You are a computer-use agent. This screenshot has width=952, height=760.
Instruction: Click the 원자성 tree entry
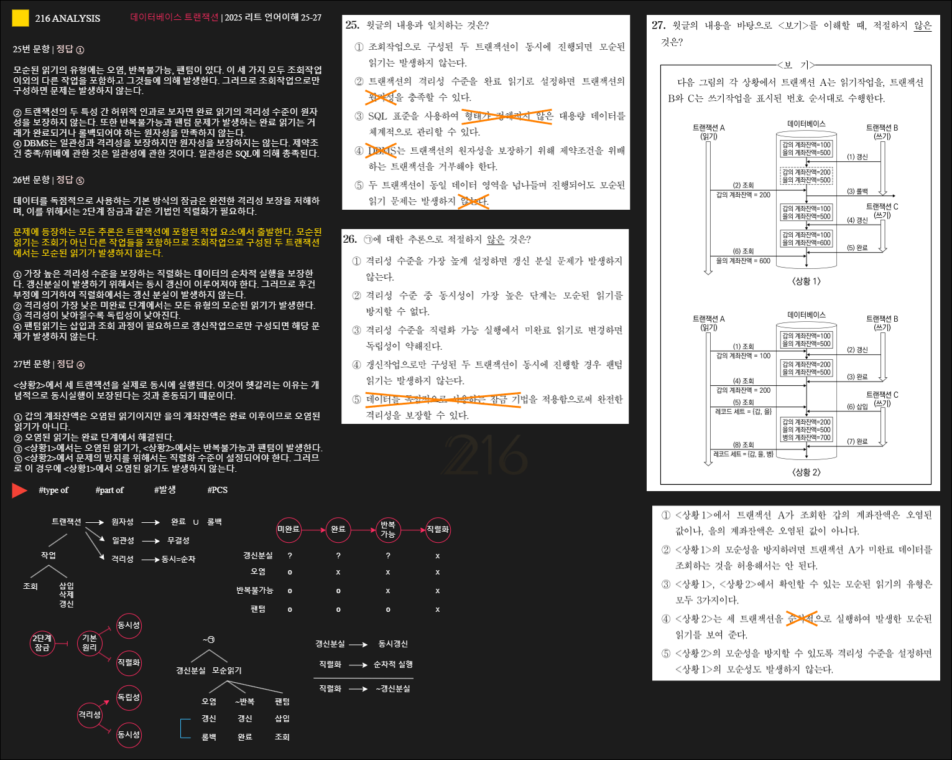click(122, 522)
